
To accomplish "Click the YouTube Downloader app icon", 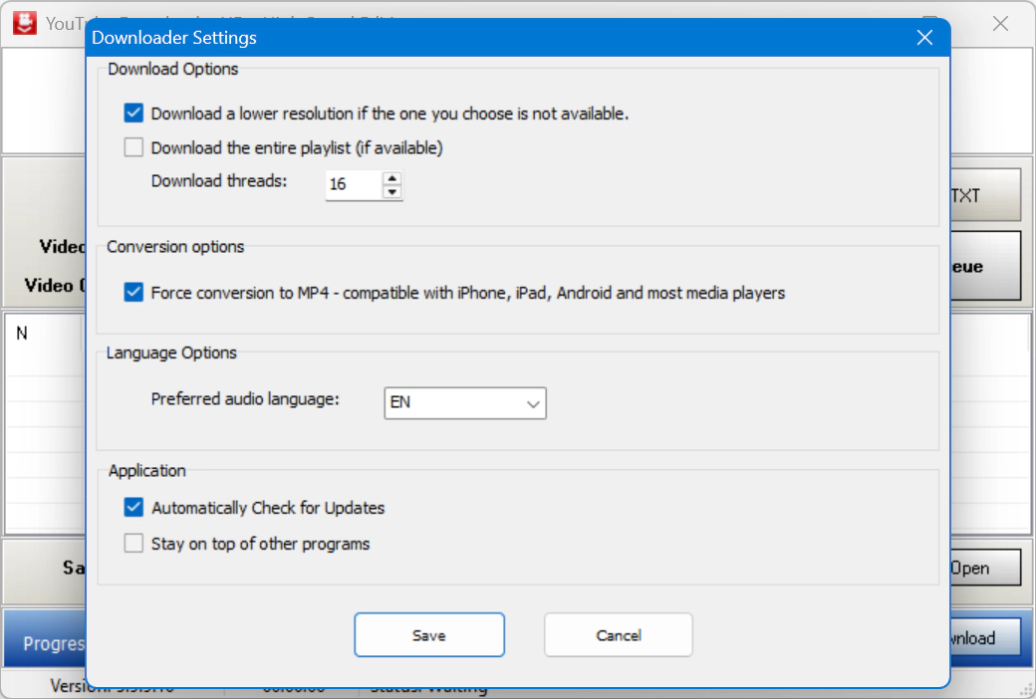I will tap(24, 24).
